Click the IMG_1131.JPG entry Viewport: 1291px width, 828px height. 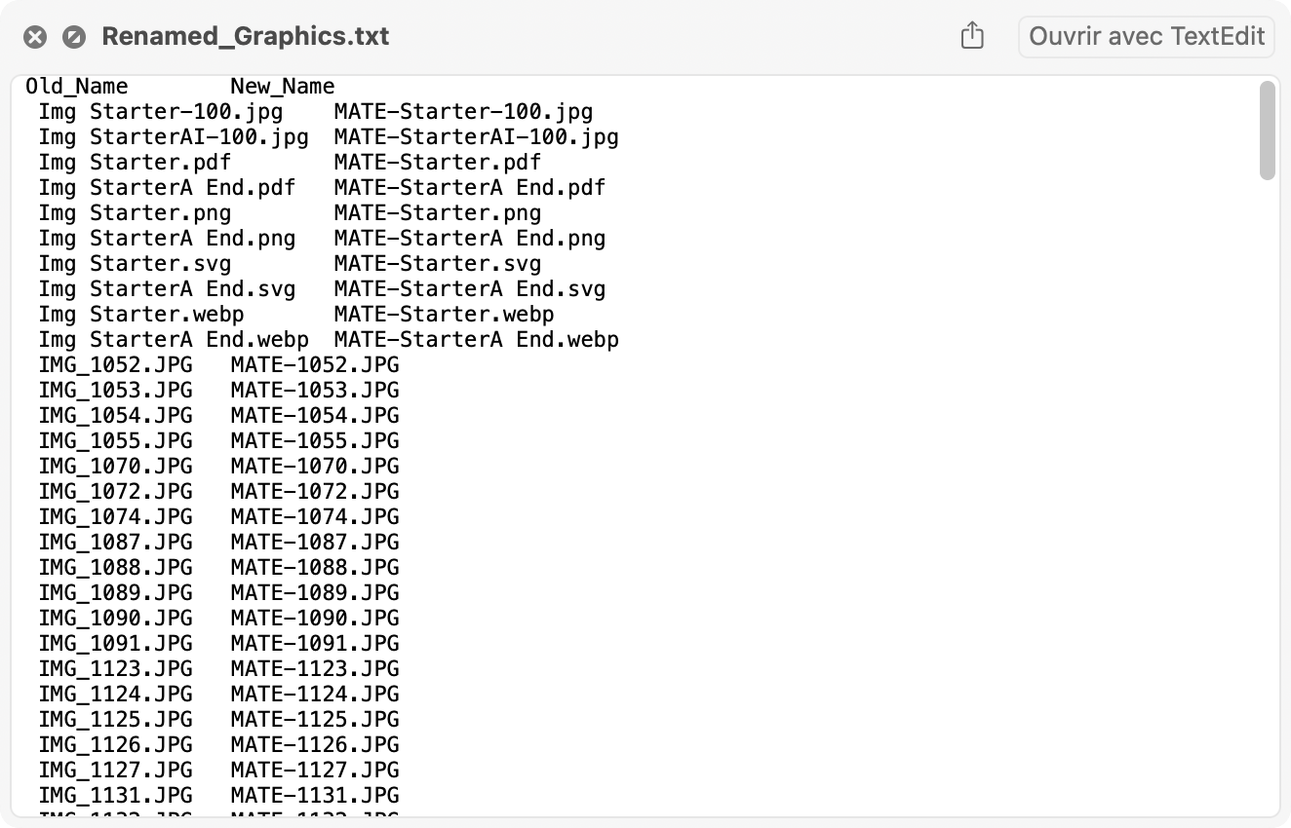(115, 796)
